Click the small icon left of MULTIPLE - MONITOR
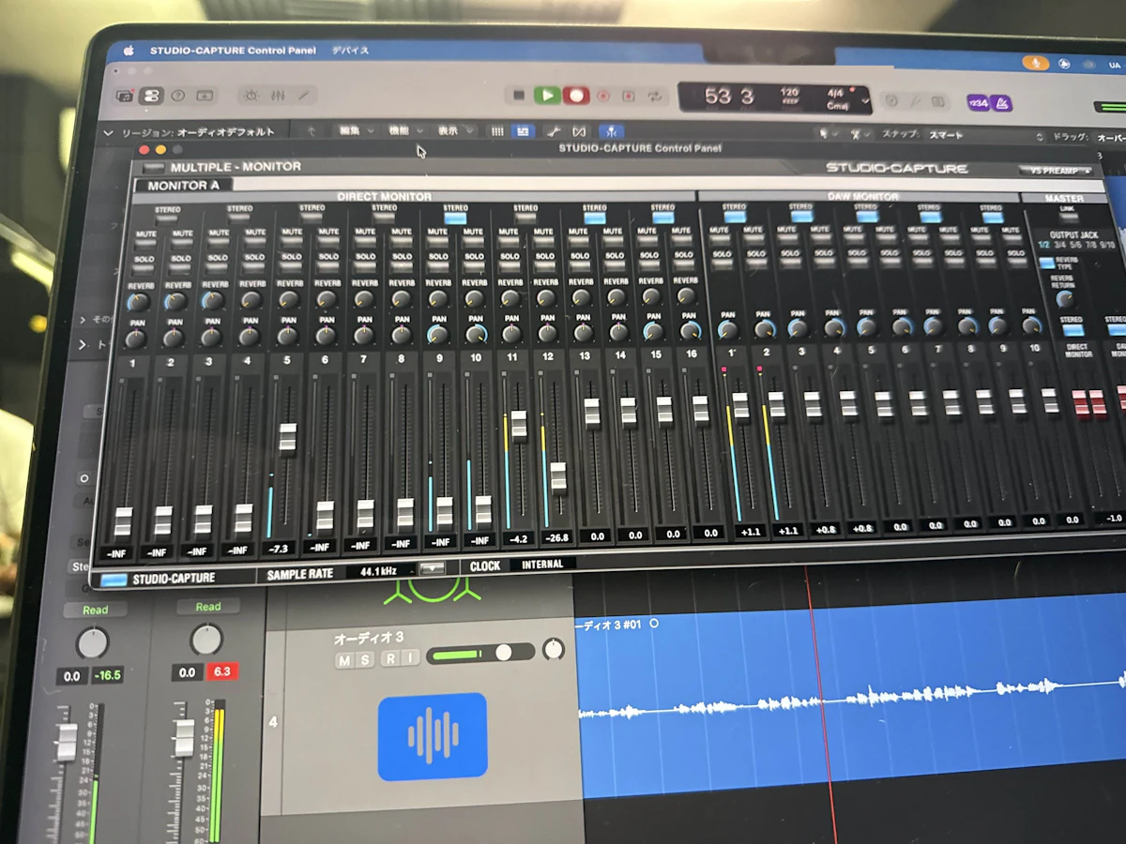The width and height of the screenshot is (1126, 844). 152,167
